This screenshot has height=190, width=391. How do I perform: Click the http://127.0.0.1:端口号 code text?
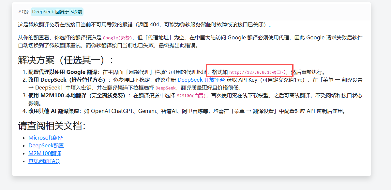257,72
